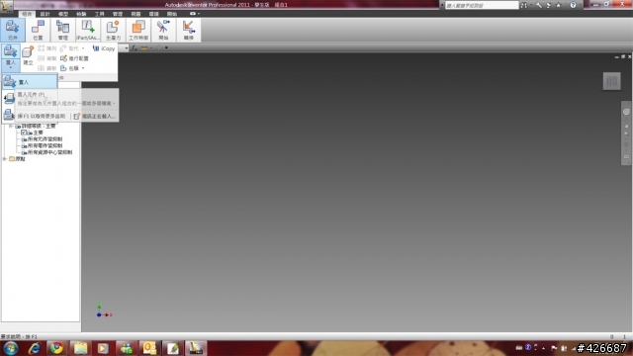The height and width of the screenshot is (356, 633).
Task: Open the 管理 manage ribbon panel button
Action: [62, 30]
